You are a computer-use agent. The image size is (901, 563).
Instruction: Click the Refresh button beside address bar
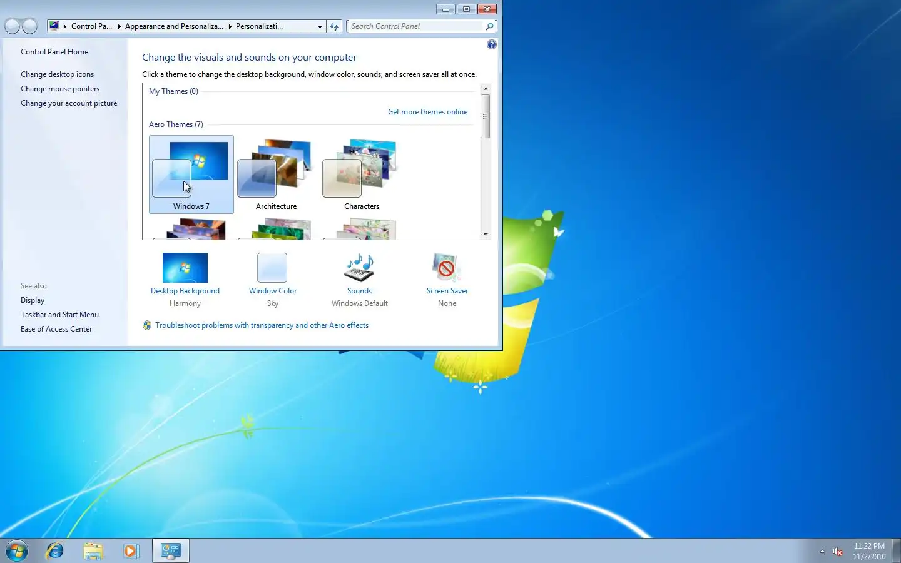click(x=334, y=26)
